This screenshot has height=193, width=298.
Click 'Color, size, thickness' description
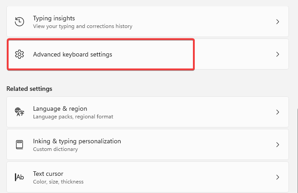[58, 182]
